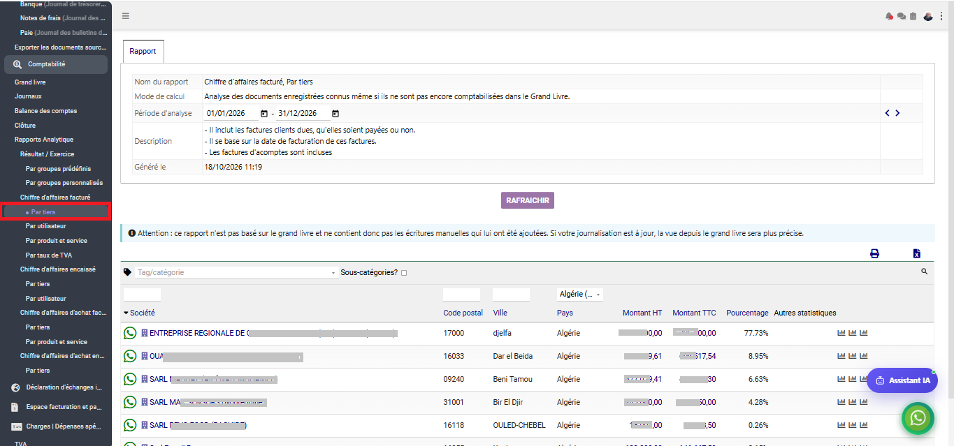
Task: Sort by Montant TTC column header
Action: coord(694,313)
